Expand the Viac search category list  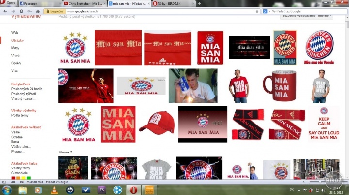[15, 70]
